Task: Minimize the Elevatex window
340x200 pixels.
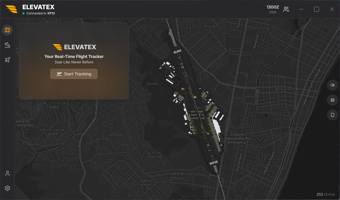Action: pos(301,9)
